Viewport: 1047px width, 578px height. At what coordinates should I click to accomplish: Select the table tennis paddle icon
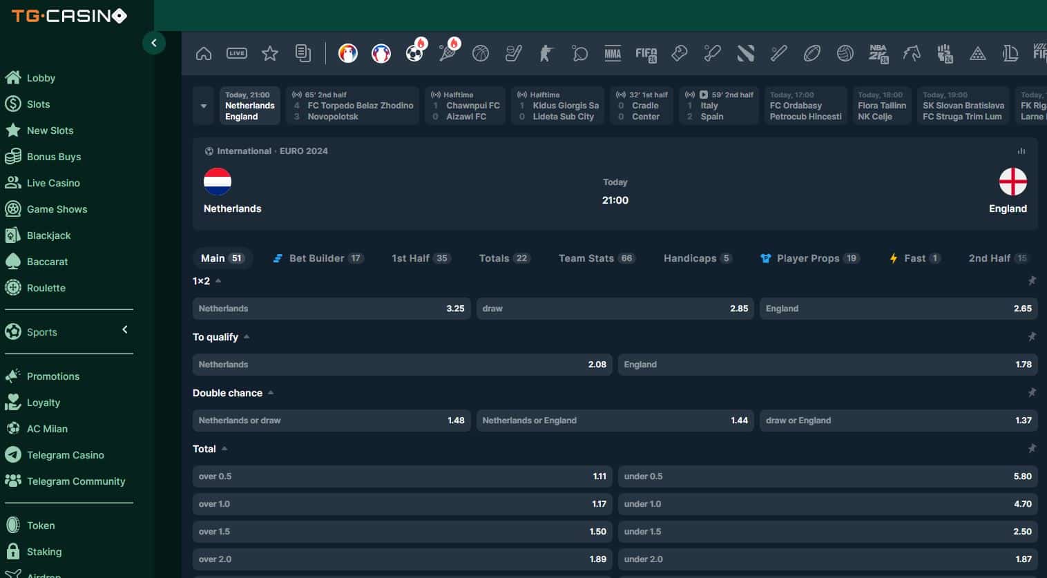coord(580,53)
